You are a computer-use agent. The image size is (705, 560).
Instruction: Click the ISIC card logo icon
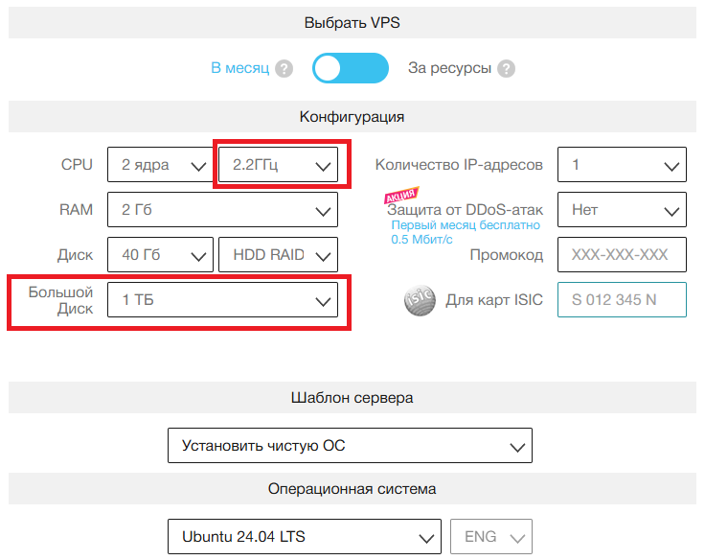420,300
